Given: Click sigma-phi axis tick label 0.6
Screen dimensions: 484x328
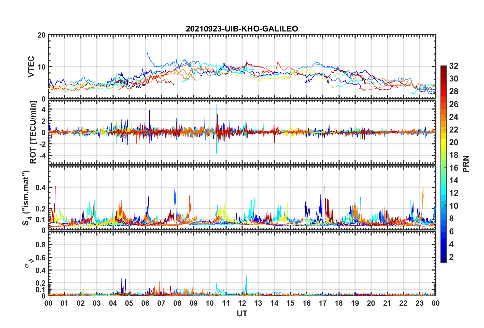Looking at the screenshot, I should point(40,257).
